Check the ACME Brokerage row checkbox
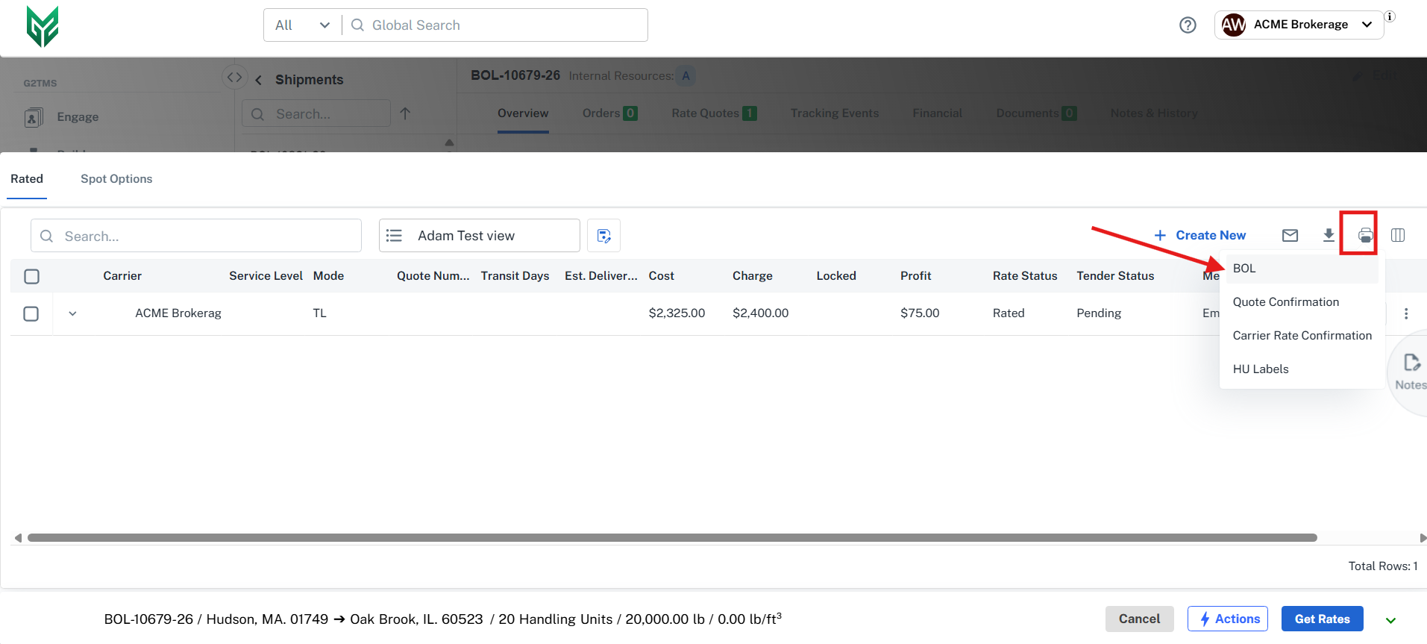 (31, 314)
